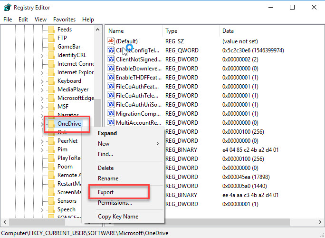The width and height of the screenshot is (325, 238).
Task: Expand the Pim tree node arrow
Action: point(42,150)
